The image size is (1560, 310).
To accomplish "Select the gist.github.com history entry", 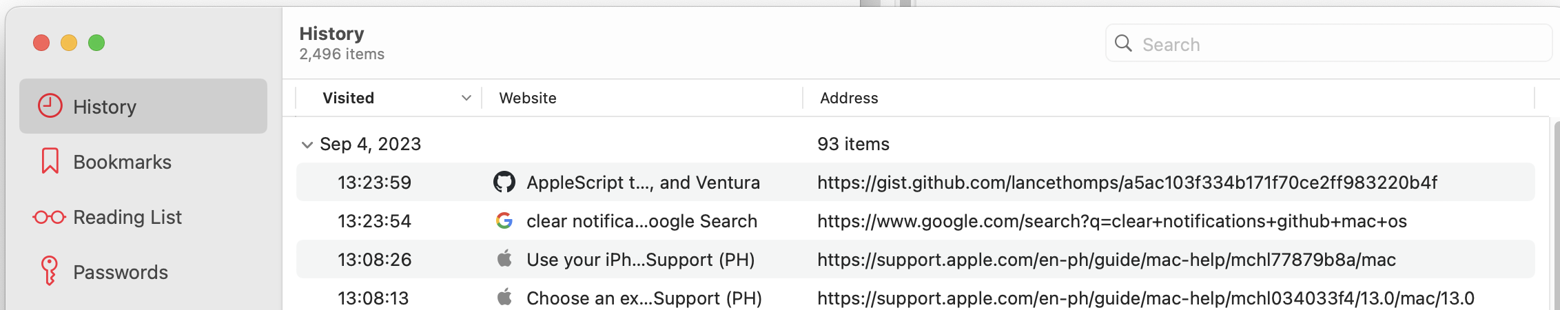I will pos(1127,183).
